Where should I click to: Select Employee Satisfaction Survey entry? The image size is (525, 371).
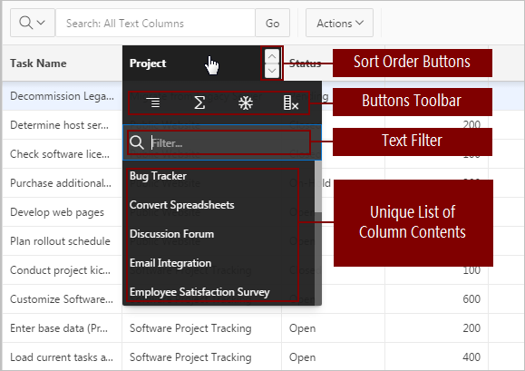click(x=199, y=292)
